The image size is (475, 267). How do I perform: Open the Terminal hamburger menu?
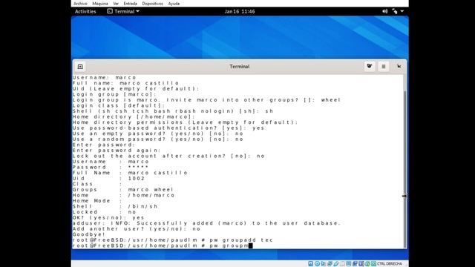384,66
